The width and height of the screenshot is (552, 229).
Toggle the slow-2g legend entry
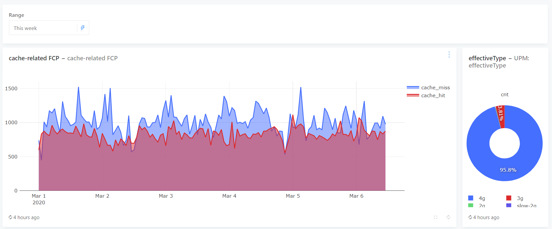click(521, 206)
